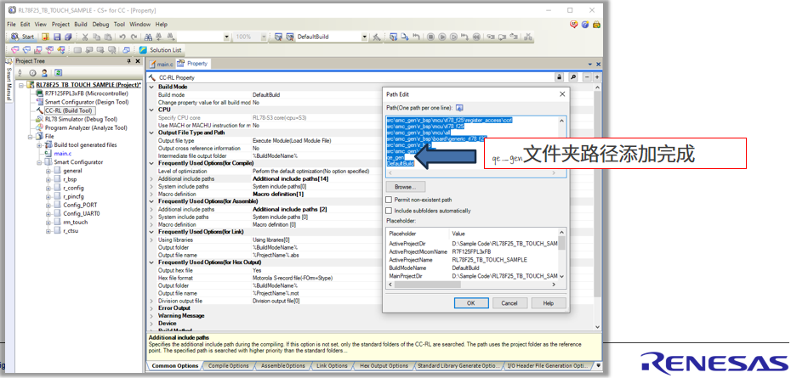The image size is (791, 378).
Task: Click the Undo arrow icon
Action: [x=122, y=37]
